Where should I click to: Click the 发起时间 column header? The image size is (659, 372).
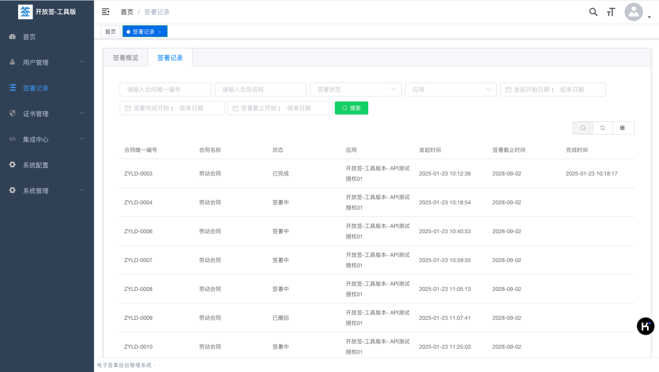(x=430, y=150)
